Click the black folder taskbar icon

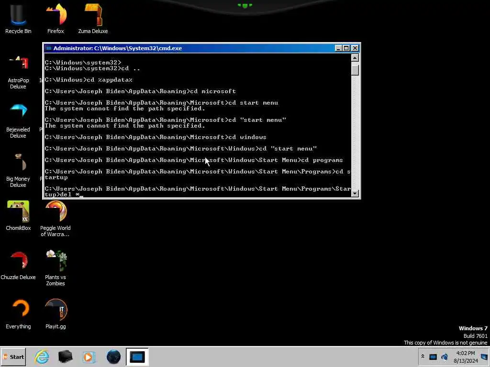click(x=65, y=356)
